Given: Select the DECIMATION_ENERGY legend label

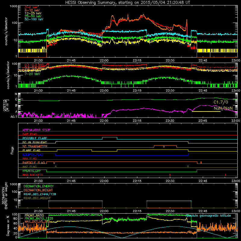Looking at the screenshot, I should coord(39,186).
